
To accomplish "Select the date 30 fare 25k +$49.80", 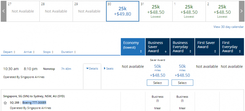I will (122, 11).
